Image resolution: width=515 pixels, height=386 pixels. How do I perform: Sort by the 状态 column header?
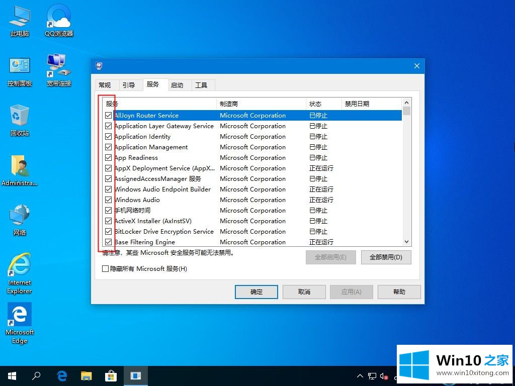pyautogui.click(x=324, y=104)
